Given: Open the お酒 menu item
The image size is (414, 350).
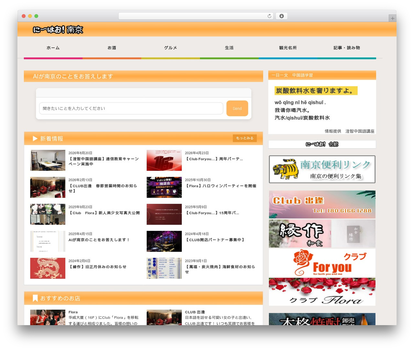Looking at the screenshot, I should click(112, 48).
